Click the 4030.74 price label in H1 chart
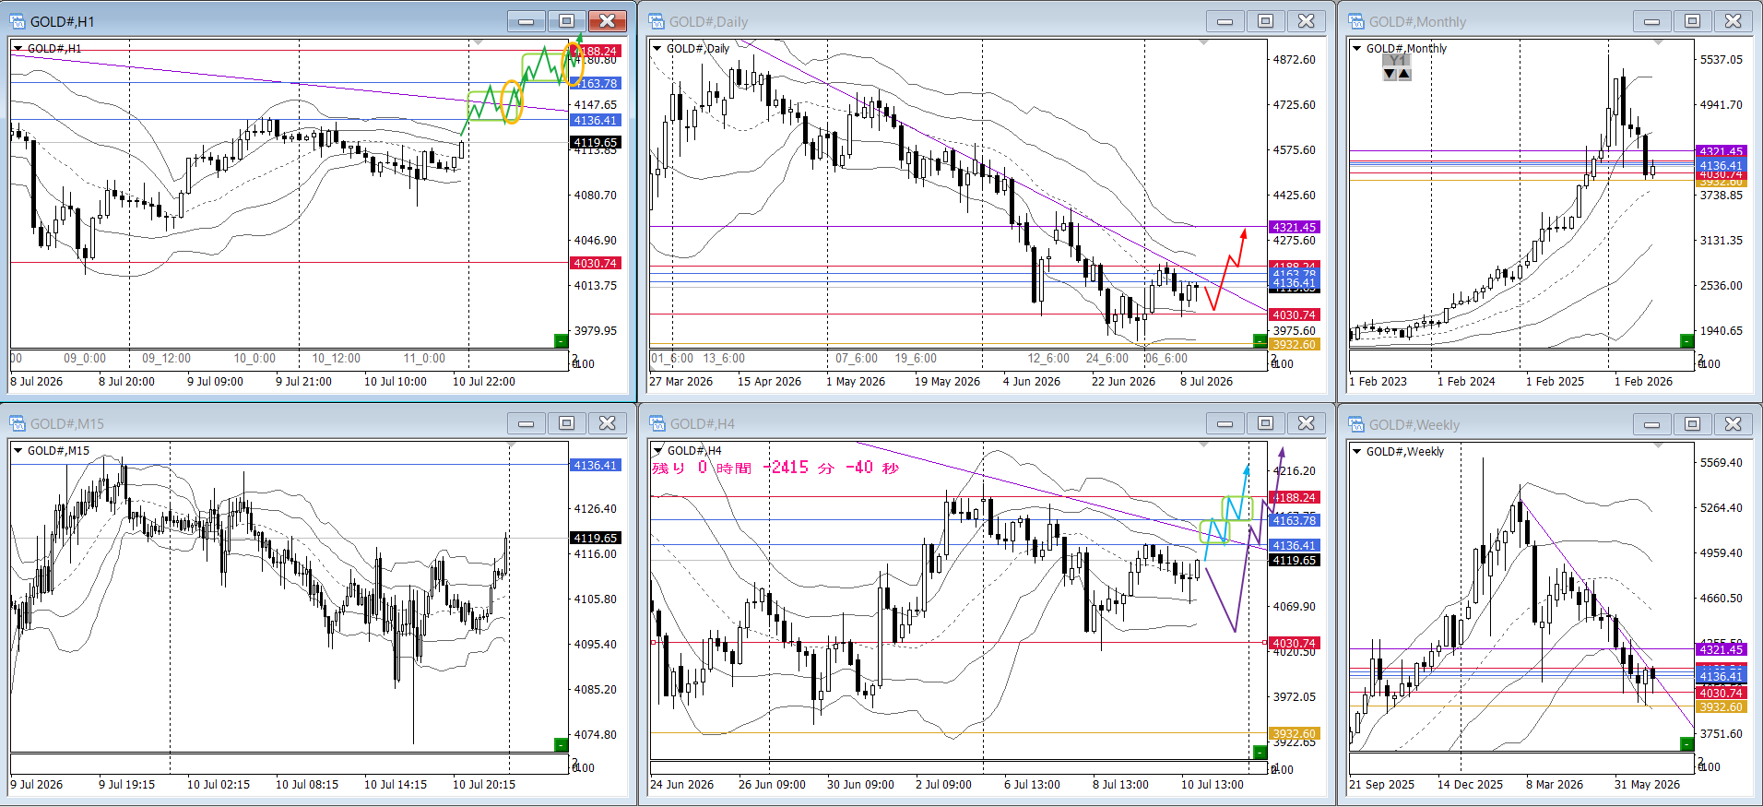The height and width of the screenshot is (807, 1763). pyautogui.click(x=595, y=264)
